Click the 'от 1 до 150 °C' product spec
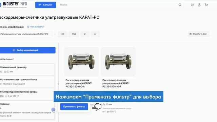Image resolution: width=217 pixels, height=122 pixels. 109,111
